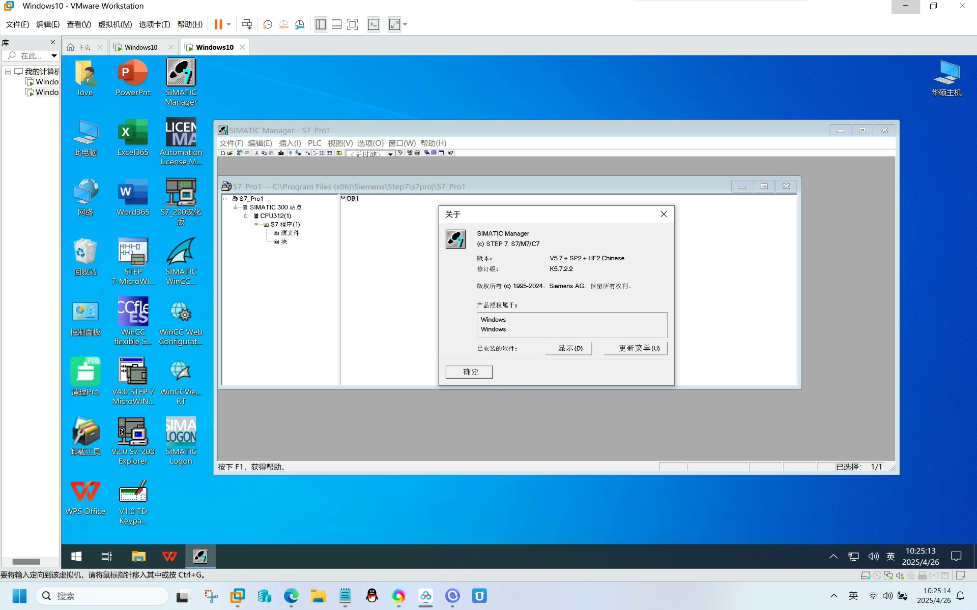Expand VMware library search dropdown

(54, 56)
